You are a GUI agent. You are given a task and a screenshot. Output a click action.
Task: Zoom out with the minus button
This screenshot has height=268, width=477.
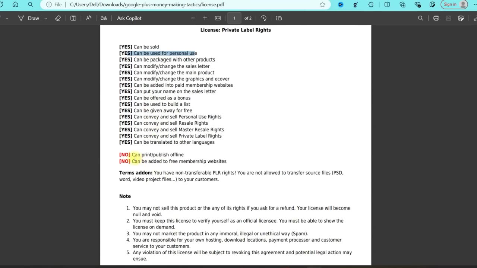point(193,18)
